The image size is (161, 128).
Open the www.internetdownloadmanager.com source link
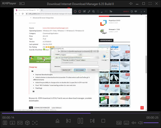tap(55, 28)
